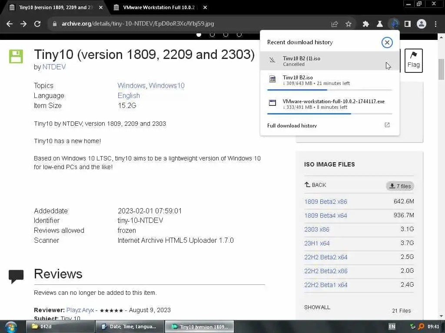Click the '21 Files' count text
This screenshot has height=333, width=445.
pyautogui.click(x=401, y=310)
